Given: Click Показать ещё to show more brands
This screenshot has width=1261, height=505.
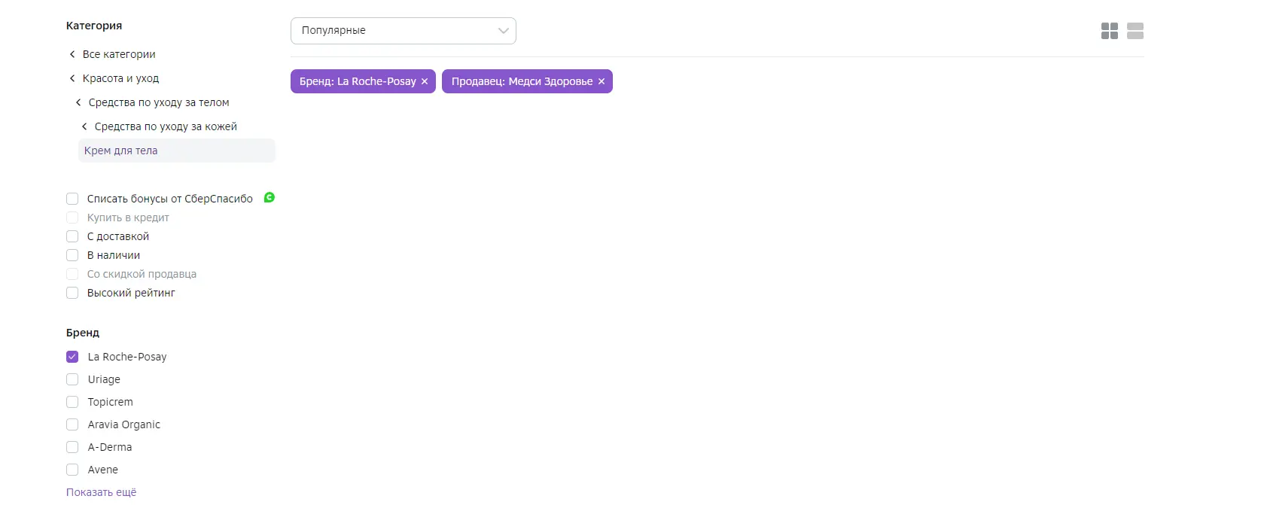Looking at the screenshot, I should coord(102,492).
